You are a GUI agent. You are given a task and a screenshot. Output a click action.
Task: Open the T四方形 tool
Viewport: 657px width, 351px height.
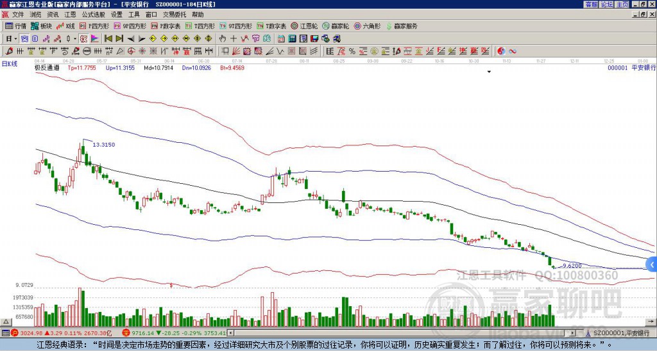200,26
